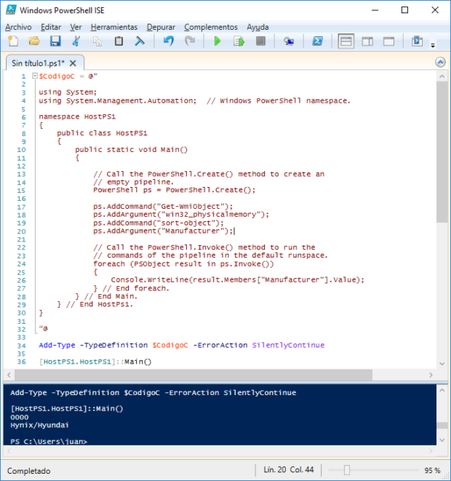Click the Run Selection icon
Viewport: 451px width, 481px height.
point(238,41)
